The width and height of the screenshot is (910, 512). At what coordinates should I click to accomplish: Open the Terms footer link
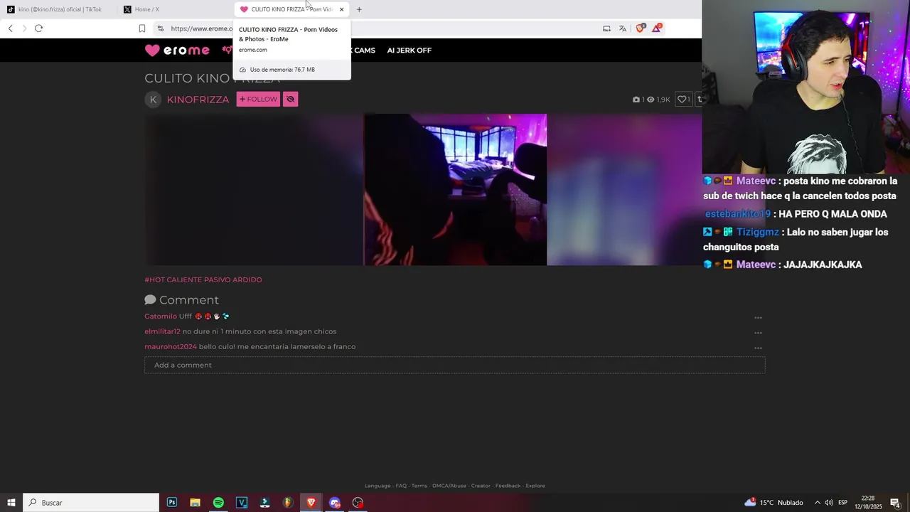tap(419, 486)
